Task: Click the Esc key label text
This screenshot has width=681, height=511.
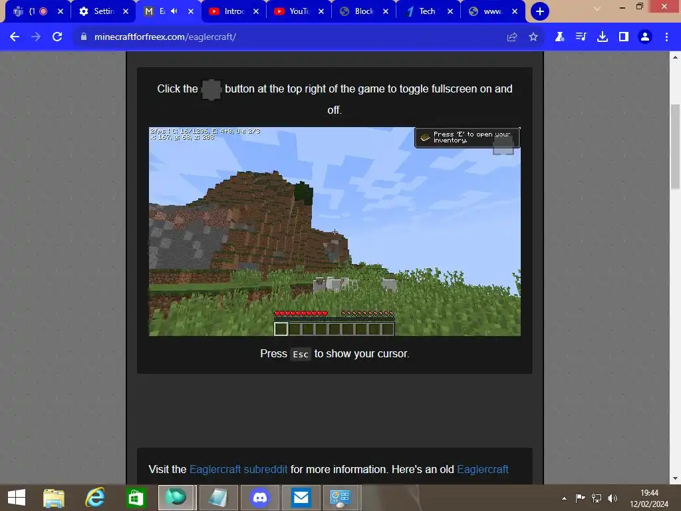Action: tap(301, 355)
